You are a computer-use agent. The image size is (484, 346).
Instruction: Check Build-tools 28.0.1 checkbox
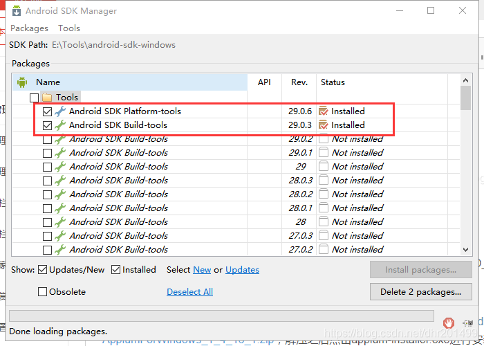pyautogui.click(x=47, y=208)
